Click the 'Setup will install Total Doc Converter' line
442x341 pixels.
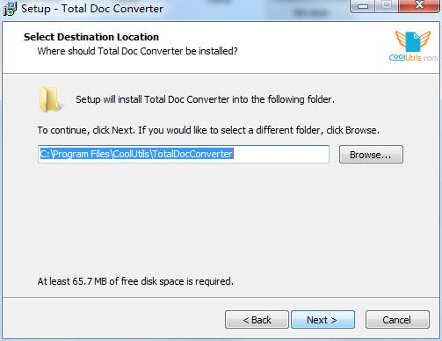(x=205, y=99)
